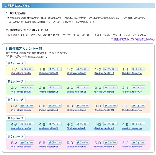Hit the follow button beside 3-A
Viewport: 156px width, 155px height.
[x=27, y=106]
